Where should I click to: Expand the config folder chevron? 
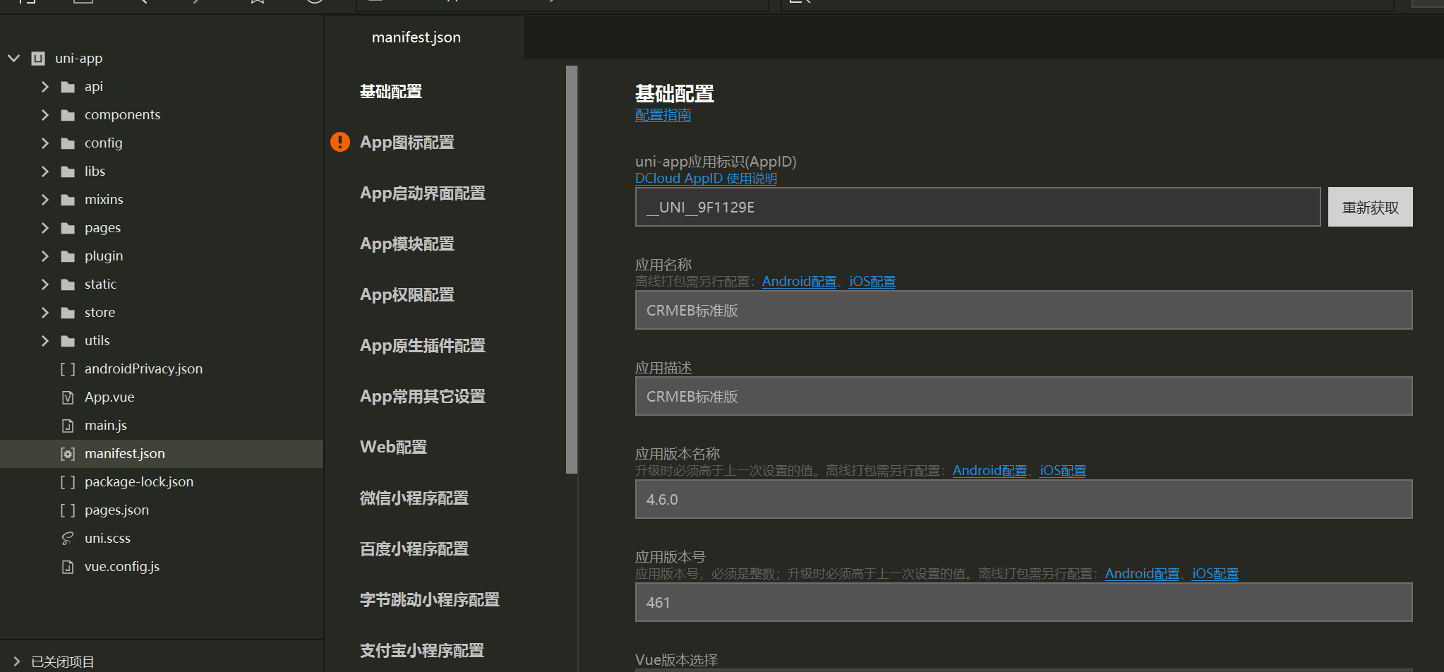click(x=44, y=143)
